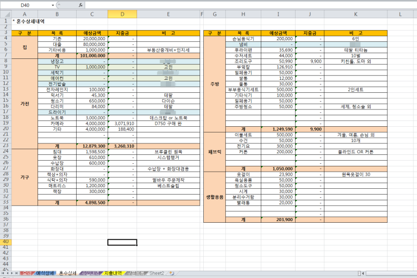The image size is (417, 278).
Task: Click the Name Box showing D40
Action: [x=25, y=5]
